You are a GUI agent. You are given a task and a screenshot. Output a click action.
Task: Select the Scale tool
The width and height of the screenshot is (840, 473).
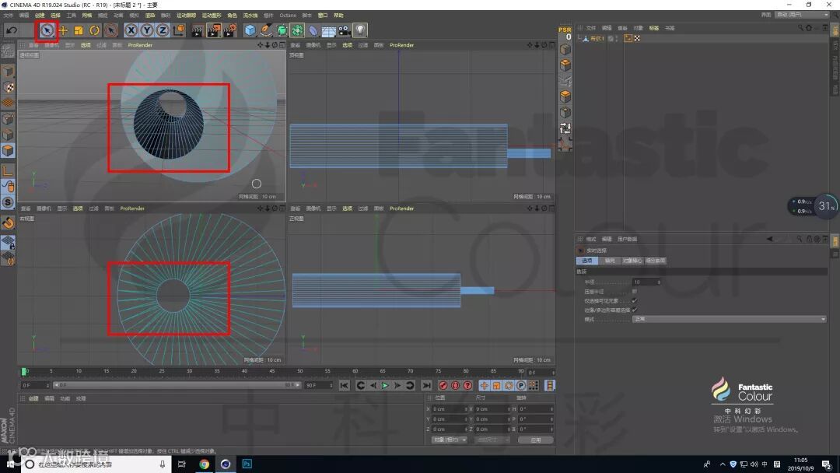coord(79,30)
